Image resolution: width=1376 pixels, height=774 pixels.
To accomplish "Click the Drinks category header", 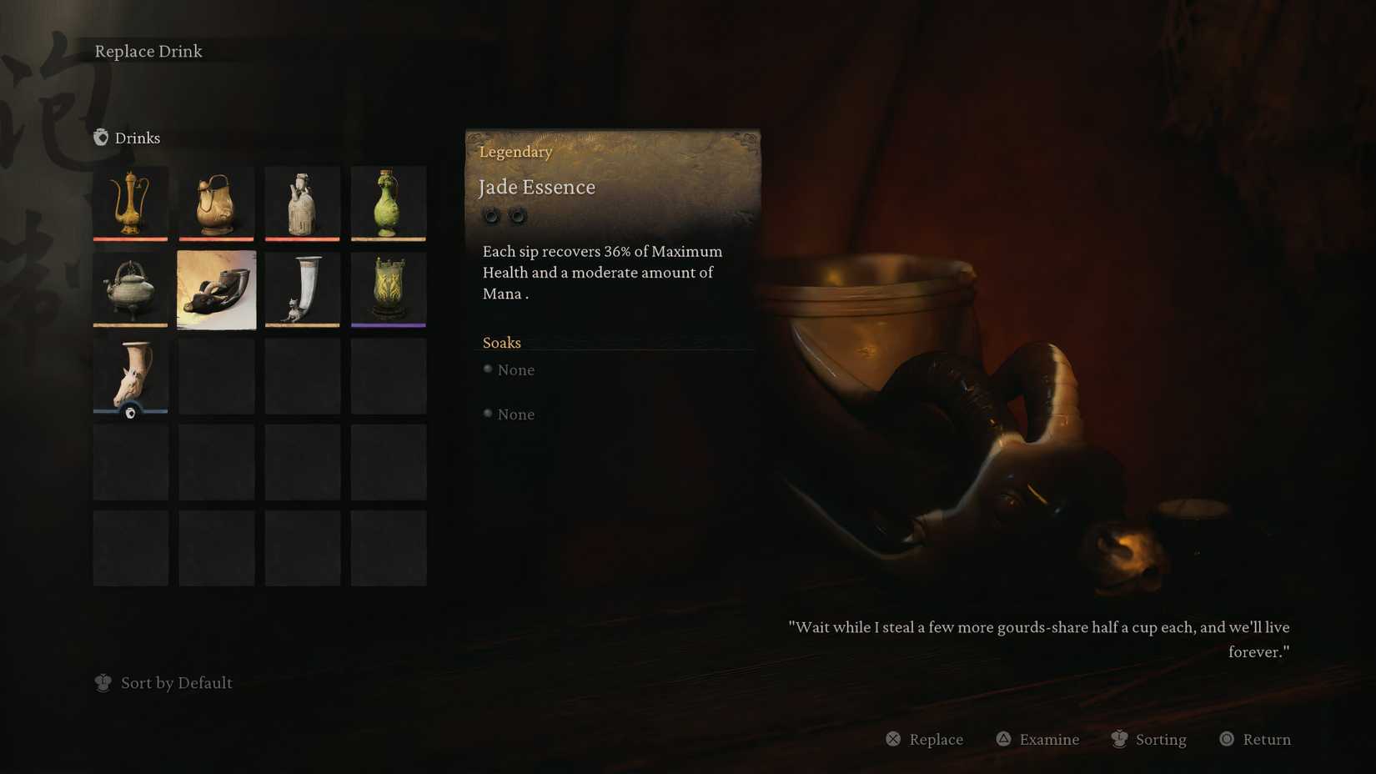I will pyautogui.click(x=127, y=138).
